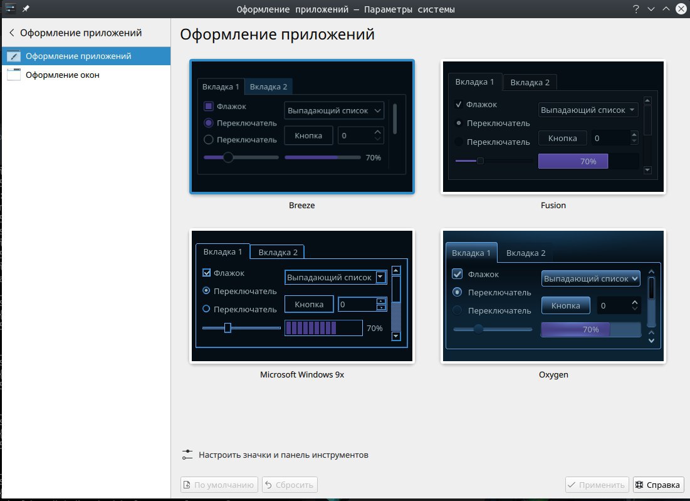The width and height of the screenshot is (690, 501).
Task: Click the По умолчанию button
Action: pyautogui.click(x=219, y=485)
